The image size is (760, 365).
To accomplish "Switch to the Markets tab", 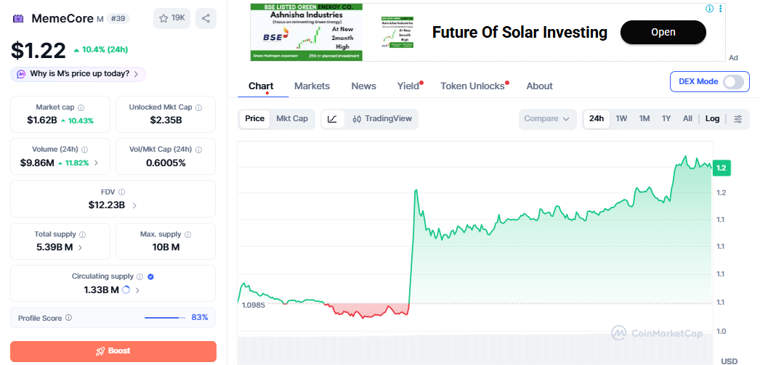I will point(312,86).
